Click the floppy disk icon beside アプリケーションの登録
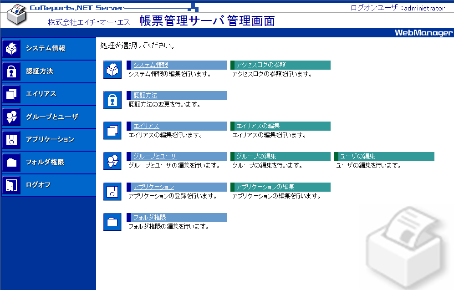Screen dimensions: 454x290 point(112,192)
